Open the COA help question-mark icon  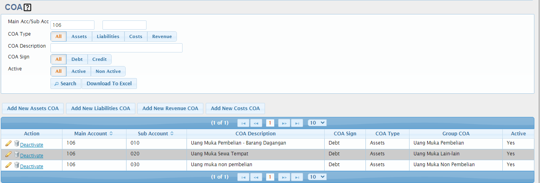pos(28,7)
